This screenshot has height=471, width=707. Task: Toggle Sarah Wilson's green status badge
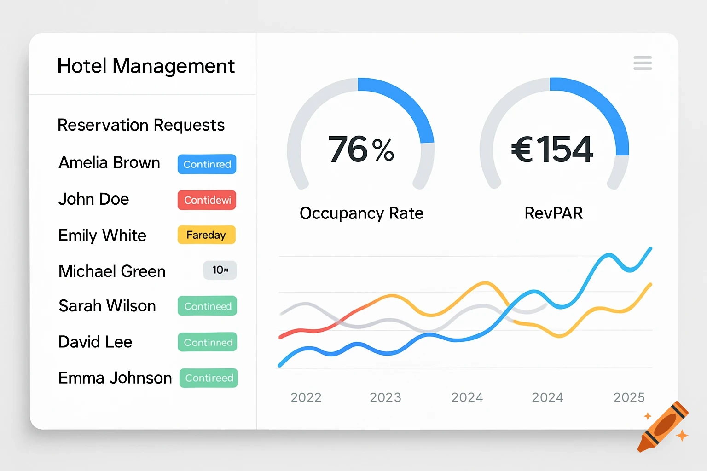(207, 306)
